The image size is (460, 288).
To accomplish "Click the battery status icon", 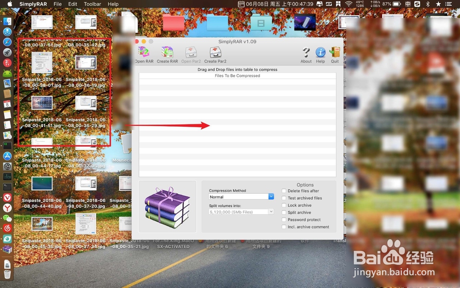I will (x=397, y=4).
